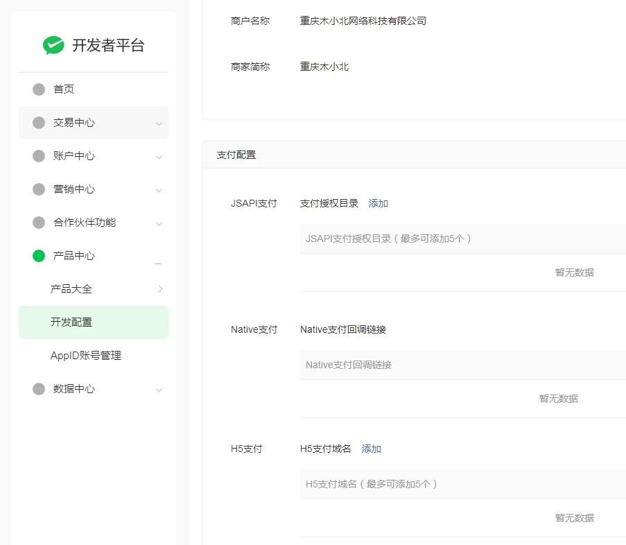Go to 首页 in the sidebar
Image resolution: width=626 pixels, height=545 pixels.
(94, 89)
